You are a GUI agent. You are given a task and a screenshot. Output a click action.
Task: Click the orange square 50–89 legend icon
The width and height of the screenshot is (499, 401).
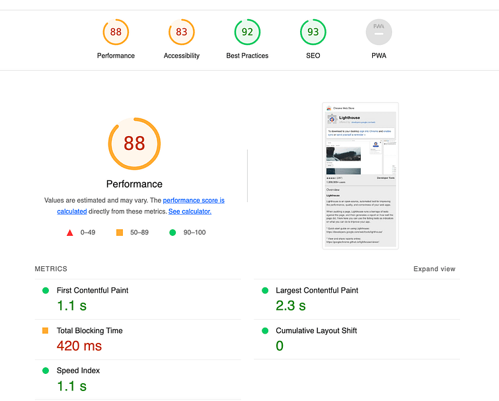point(120,233)
